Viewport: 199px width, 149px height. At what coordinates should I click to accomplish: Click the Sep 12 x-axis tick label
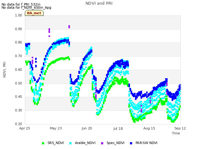(x=180, y=128)
